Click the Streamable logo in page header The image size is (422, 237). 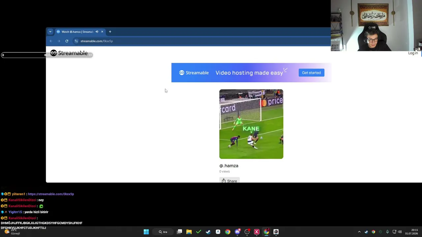pyautogui.click(x=69, y=53)
